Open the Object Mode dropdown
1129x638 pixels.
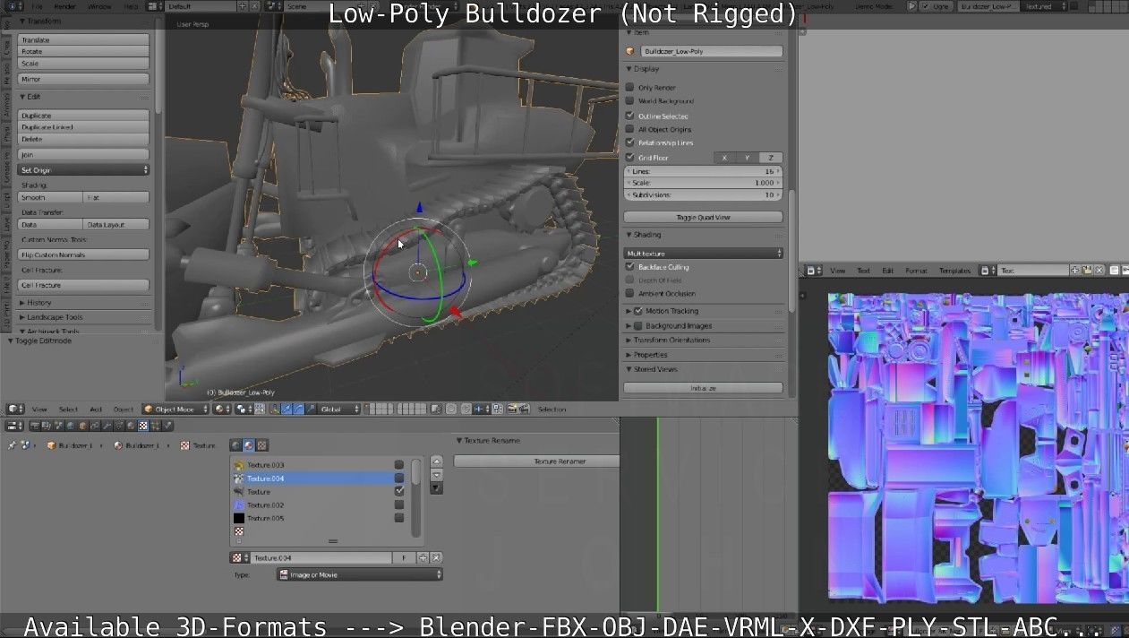pyautogui.click(x=175, y=409)
